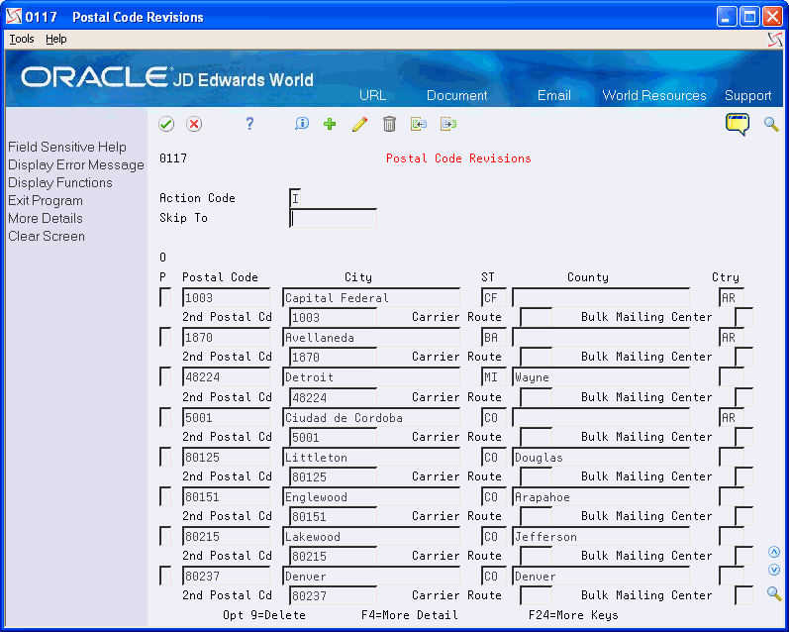Click the Carrier Route field under Capital Federal

click(x=536, y=317)
